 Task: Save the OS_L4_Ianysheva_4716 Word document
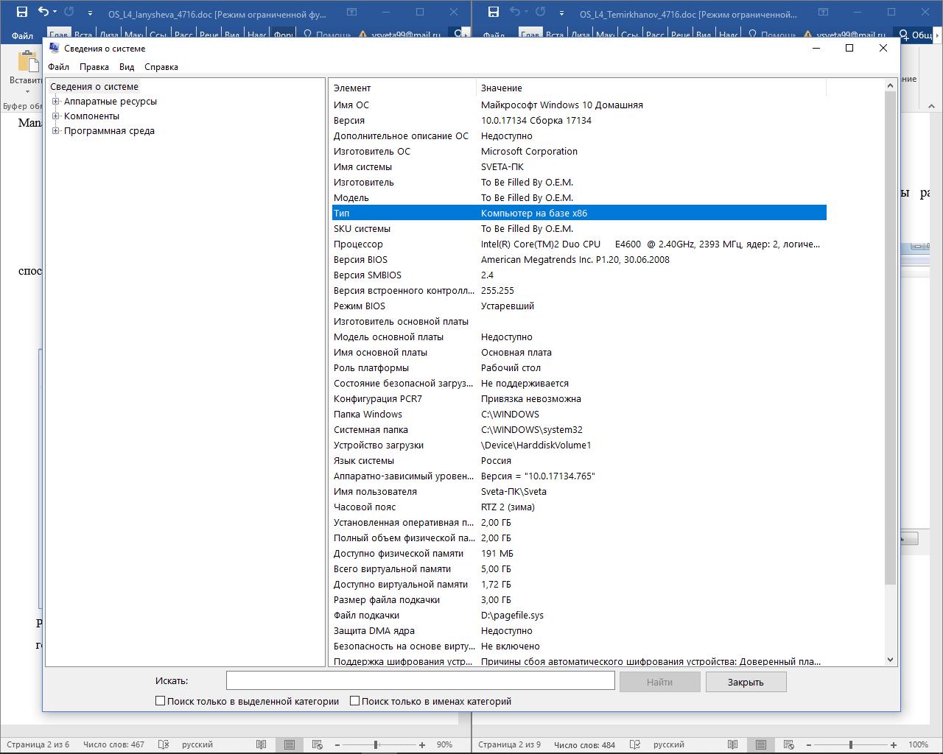22,12
